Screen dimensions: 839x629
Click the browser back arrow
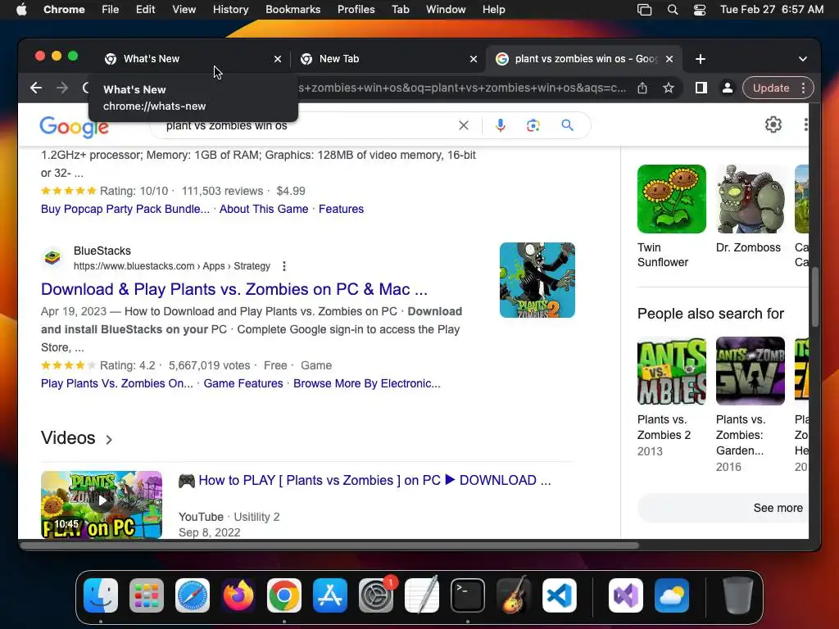(36, 88)
